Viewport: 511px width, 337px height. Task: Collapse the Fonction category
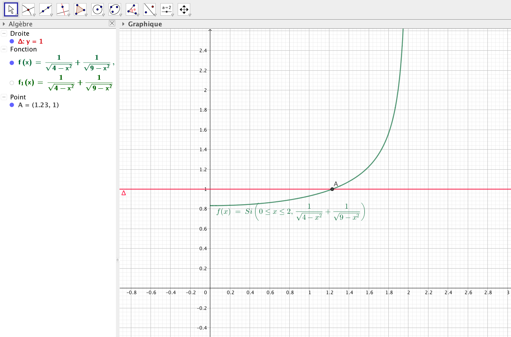4,49
